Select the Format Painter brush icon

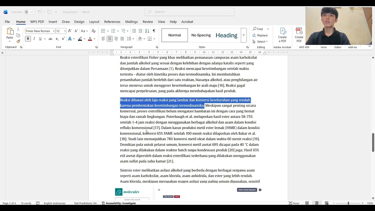click(x=18, y=41)
